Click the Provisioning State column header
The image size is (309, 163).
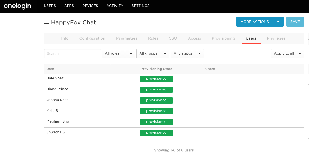pyautogui.click(x=156, y=69)
